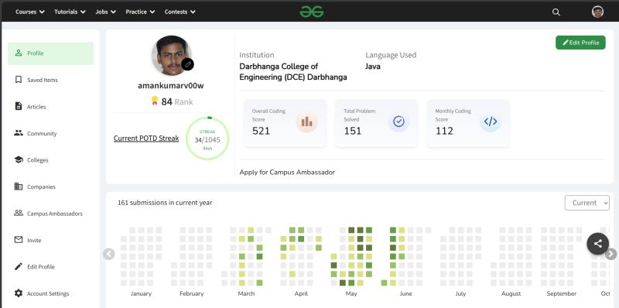Screen dimensions: 619x308
Task: Click the share floating button
Action: point(597,244)
